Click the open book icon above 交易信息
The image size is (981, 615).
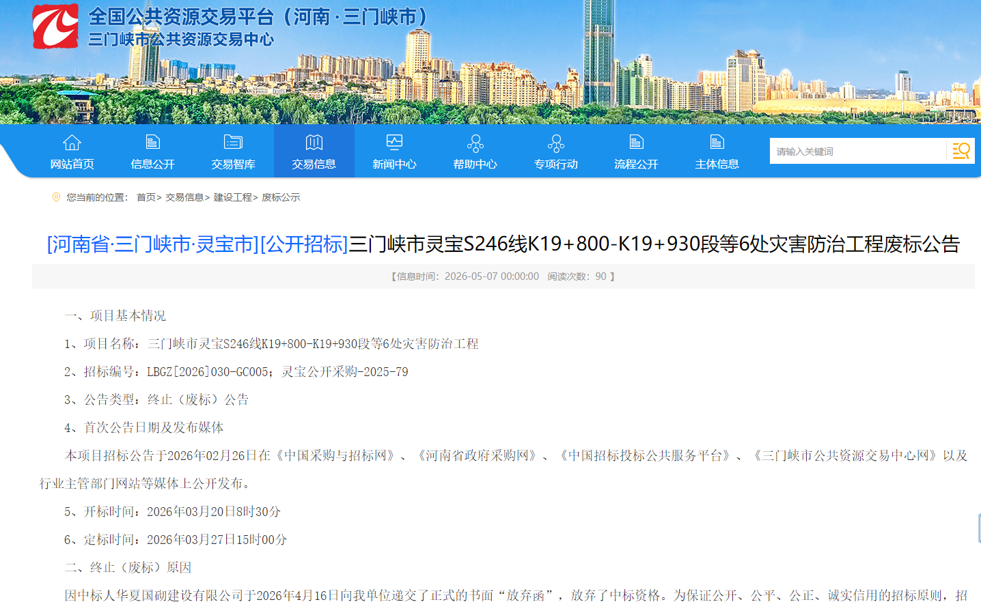(x=314, y=142)
